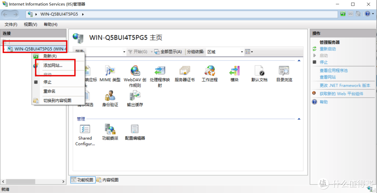
Task: Open 身份验证 feature icon
Action: [x=110, y=98]
